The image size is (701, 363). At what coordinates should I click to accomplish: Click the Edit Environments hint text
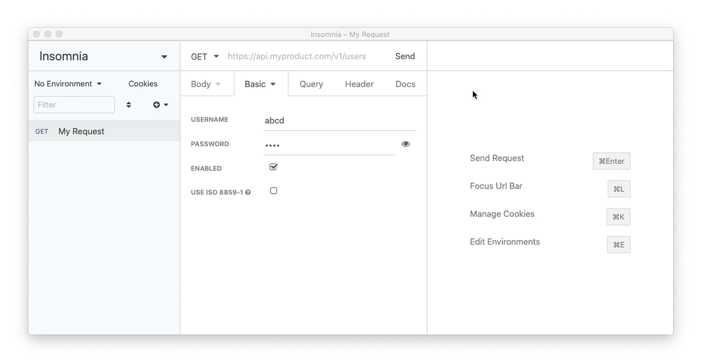point(505,241)
